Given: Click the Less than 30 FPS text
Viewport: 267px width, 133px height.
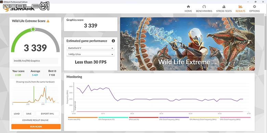Looking at the screenshot, I should [x=91, y=62].
